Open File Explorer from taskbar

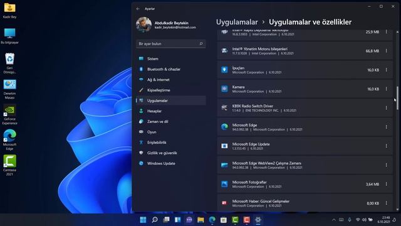pyautogui.click(x=200, y=220)
